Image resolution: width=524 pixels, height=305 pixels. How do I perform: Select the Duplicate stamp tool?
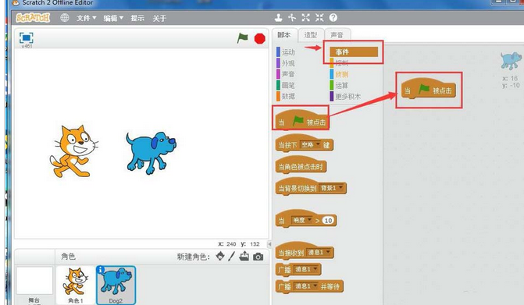(x=278, y=18)
